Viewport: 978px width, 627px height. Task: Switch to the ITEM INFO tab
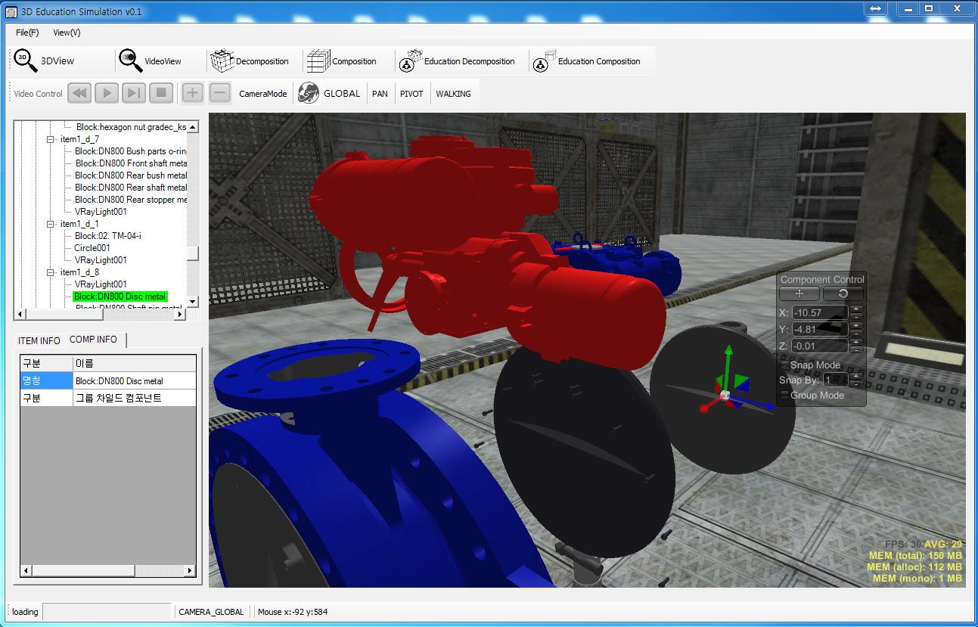point(39,340)
